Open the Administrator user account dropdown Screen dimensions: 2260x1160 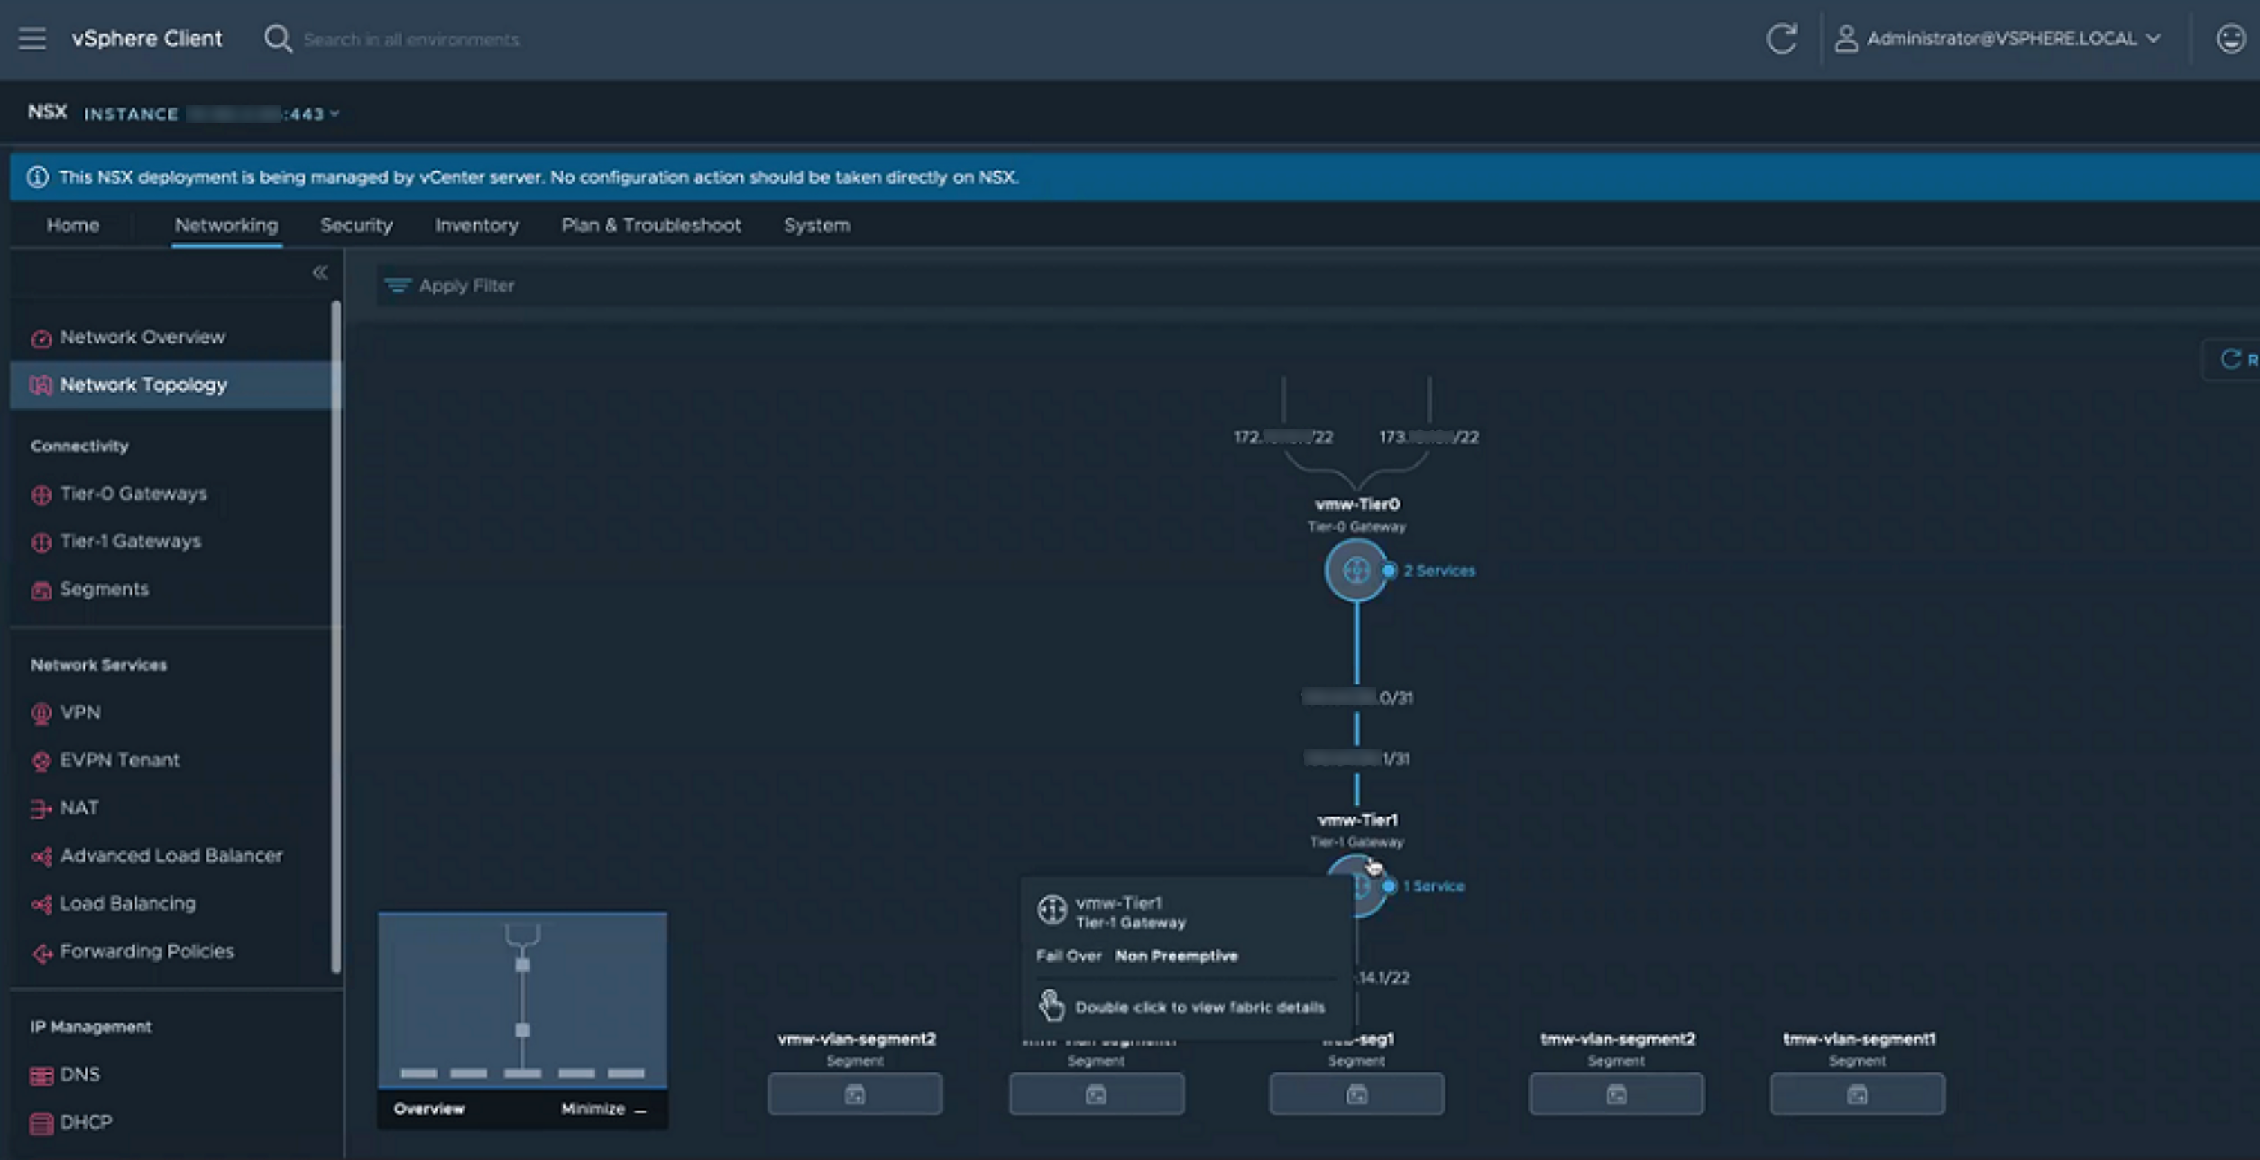coord(1997,39)
